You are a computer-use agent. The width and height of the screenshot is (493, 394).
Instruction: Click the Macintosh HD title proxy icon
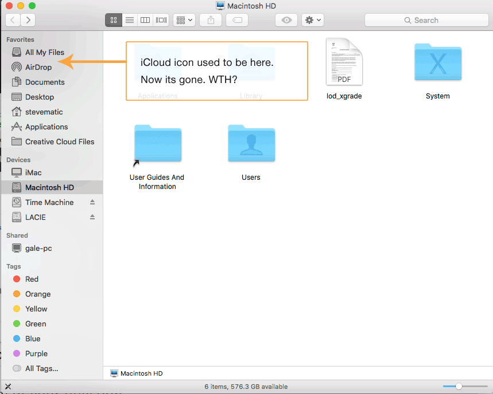[220, 6]
